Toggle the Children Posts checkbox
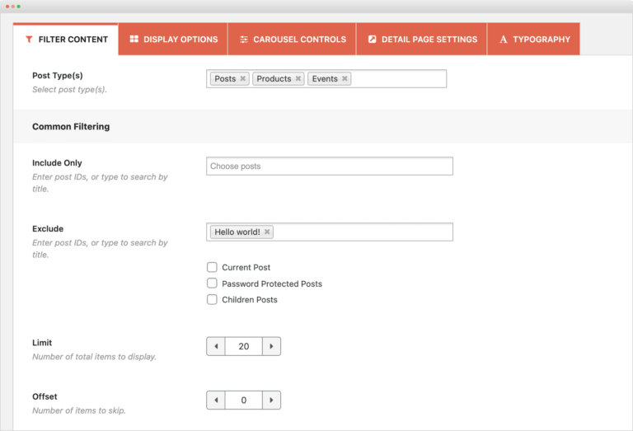Image resolution: width=633 pixels, height=431 pixels. click(x=212, y=300)
